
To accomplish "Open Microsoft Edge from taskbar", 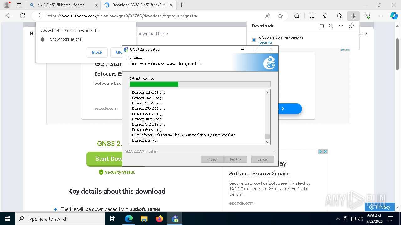I will pyautogui.click(x=128, y=219).
